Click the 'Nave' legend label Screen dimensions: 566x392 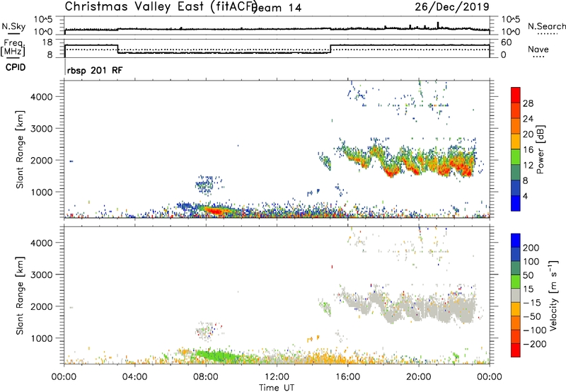[538, 49]
